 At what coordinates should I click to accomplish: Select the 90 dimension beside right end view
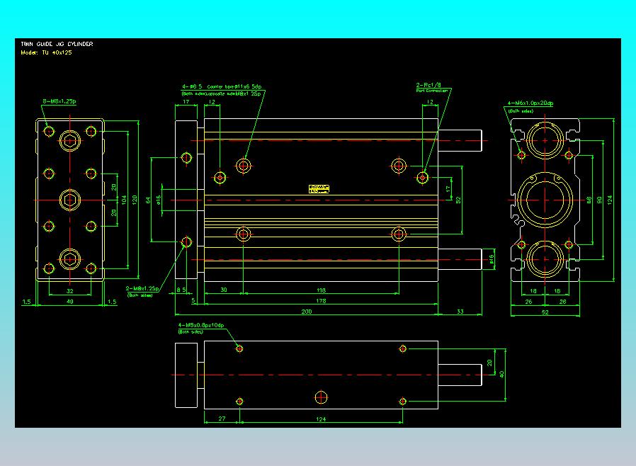(x=599, y=200)
